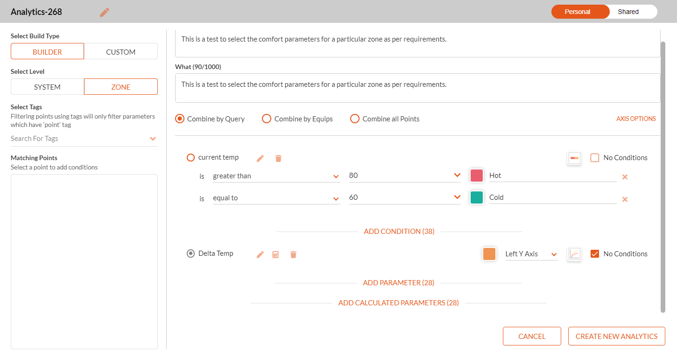Screen dimensions: 677x359
Task: Click the CANCEL button
Action: tap(532, 336)
